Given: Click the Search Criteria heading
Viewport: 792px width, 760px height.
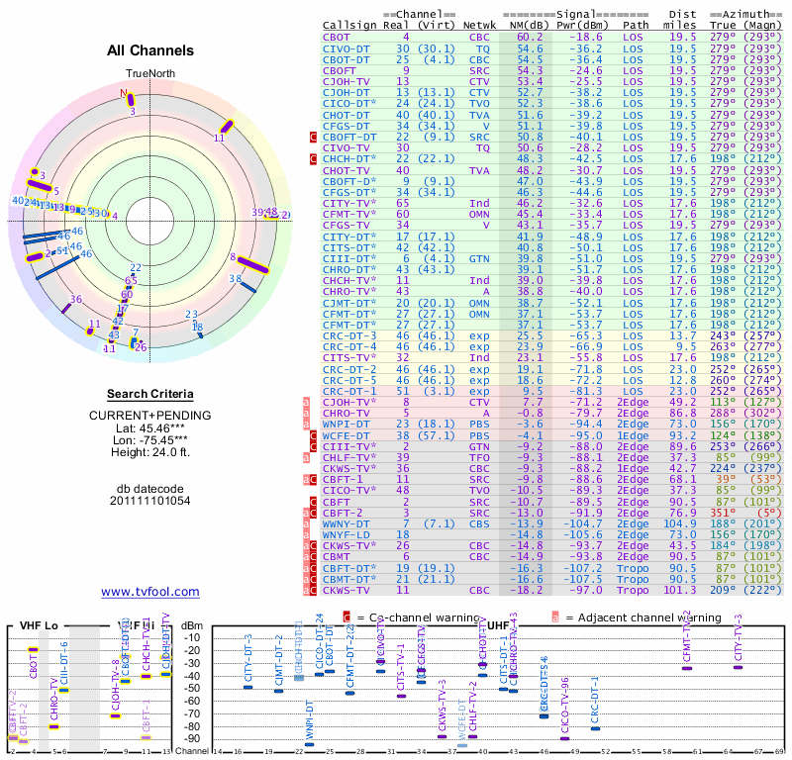Looking at the screenshot, I should click(150, 394).
